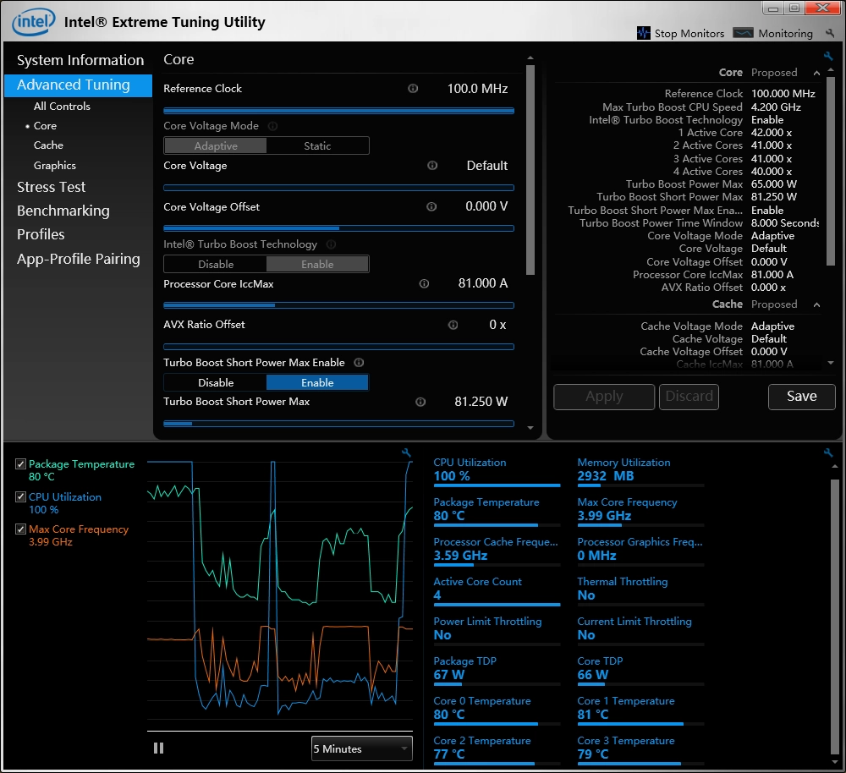Click info icon beside AVX Ratio Offset
The width and height of the screenshot is (846, 773).
pyautogui.click(x=453, y=325)
